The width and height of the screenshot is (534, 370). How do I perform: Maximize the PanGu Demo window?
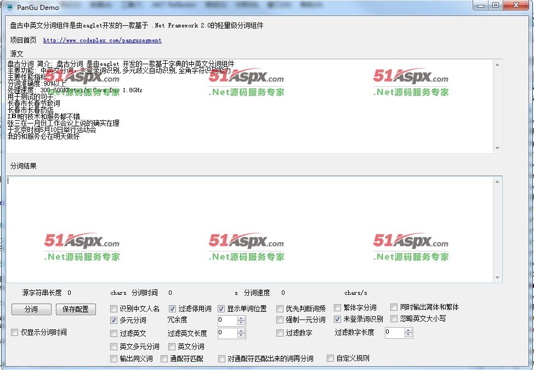[x=496, y=5]
